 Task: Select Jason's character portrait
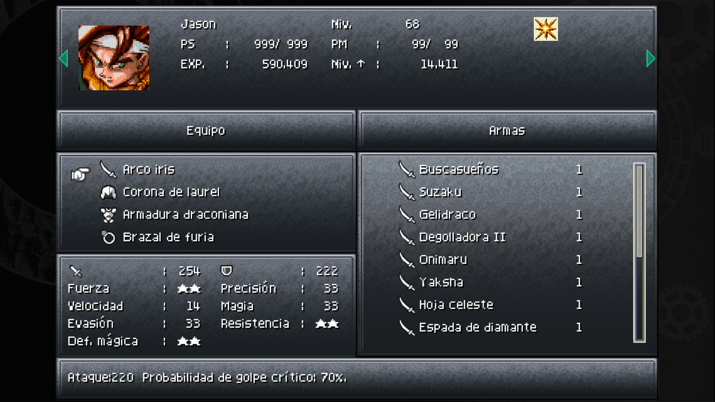tap(114, 58)
